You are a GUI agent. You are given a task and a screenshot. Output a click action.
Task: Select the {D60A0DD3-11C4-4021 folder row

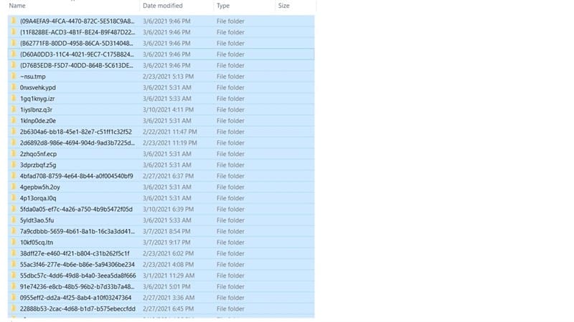click(161, 54)
